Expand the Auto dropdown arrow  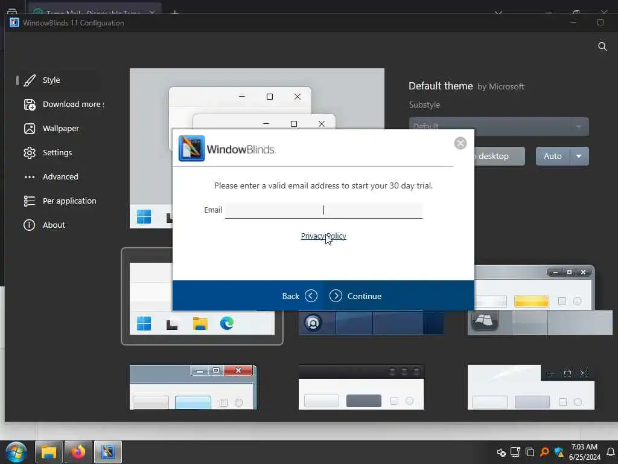pyautogui.click(x=579, y=156)
